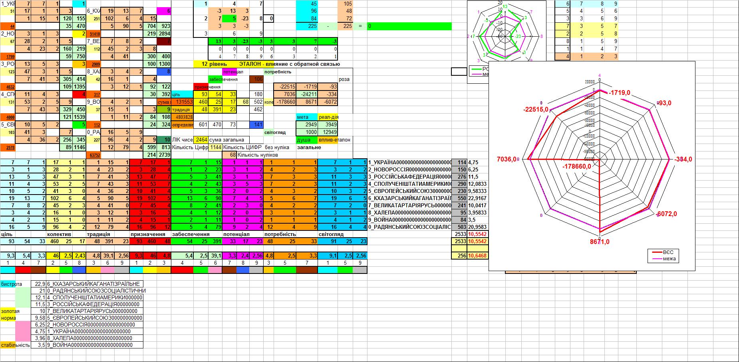Click the chart data label 8671,0
The width and height of the screenshot is (739, 362).
coord(600,242)
